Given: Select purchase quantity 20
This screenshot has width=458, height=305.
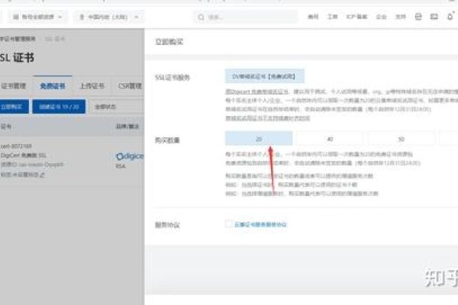Looking at the screenshot, I should pyautogui.click(x=259, y=139).
